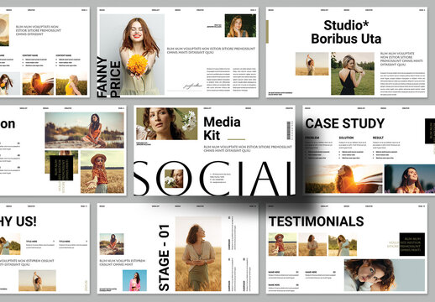The width and height of the screenshot is (435, 302).
Task: Select first Testimonials thumbnail with hat woman
Action: click(x=282, y=244)
